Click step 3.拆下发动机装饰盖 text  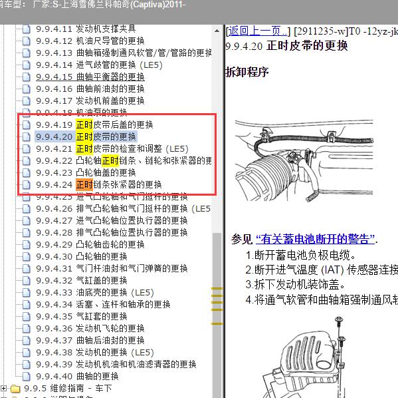[x=296, y=285]
